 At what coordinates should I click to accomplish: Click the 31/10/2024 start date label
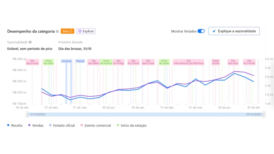click(x=38, y=114)
